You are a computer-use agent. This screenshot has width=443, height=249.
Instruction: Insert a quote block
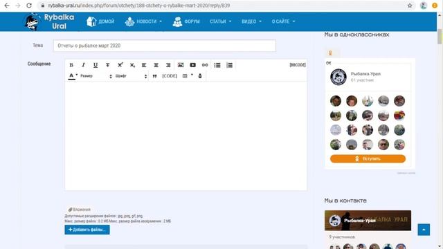[x=154, y=76]
